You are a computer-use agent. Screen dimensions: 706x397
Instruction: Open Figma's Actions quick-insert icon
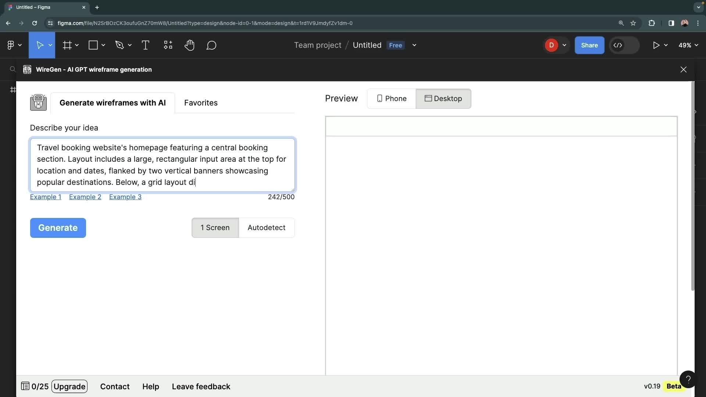[x=167, y=45]
